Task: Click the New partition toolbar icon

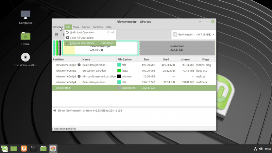Action: pos(56,35)
